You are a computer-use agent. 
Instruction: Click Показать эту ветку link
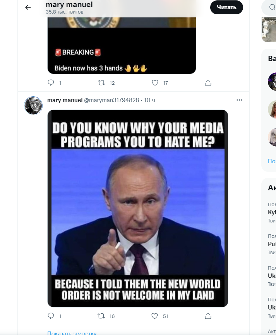(x=72, y=333)
